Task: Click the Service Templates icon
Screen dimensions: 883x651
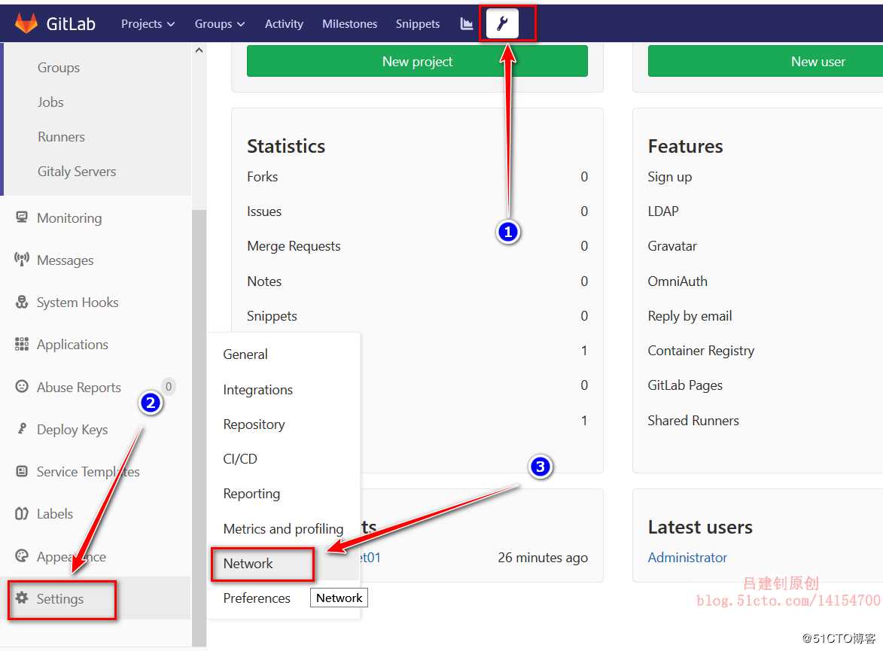Action: (x=21, y=471)
